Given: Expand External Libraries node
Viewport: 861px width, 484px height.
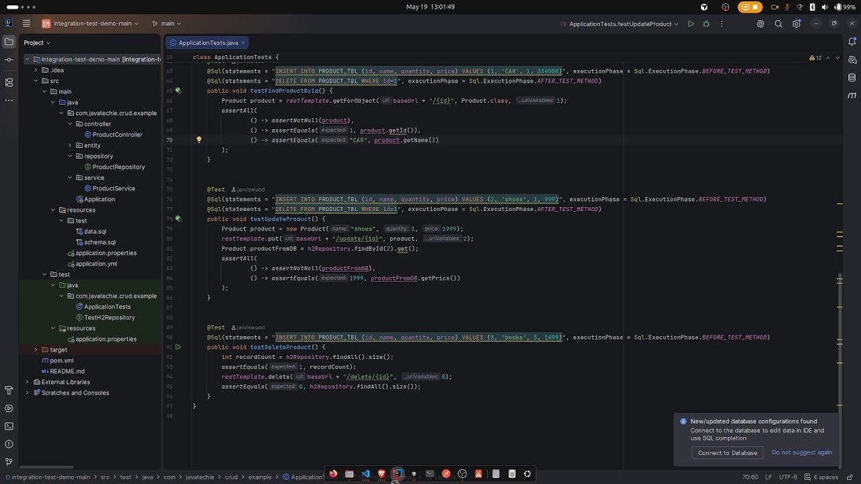Looking at the screenshot, I should pyautogui.click(x=27, y=382).
